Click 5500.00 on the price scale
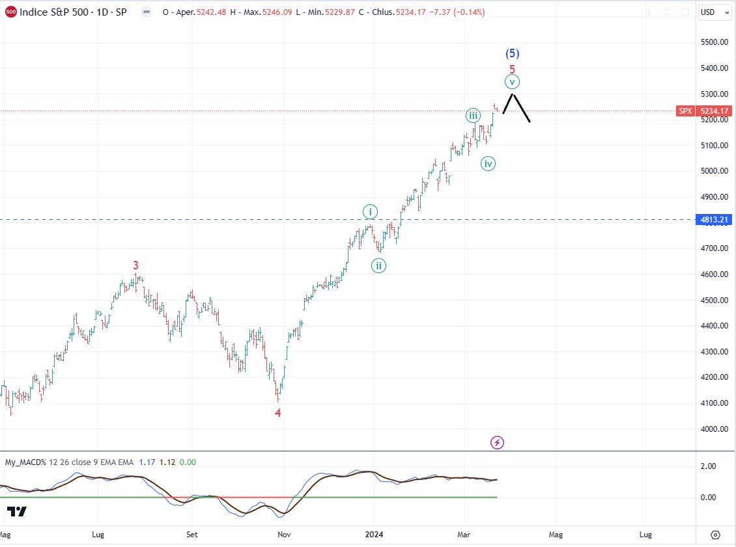This screenshot has height=547, width=736. pyautogui.click(x=715, y=42)
